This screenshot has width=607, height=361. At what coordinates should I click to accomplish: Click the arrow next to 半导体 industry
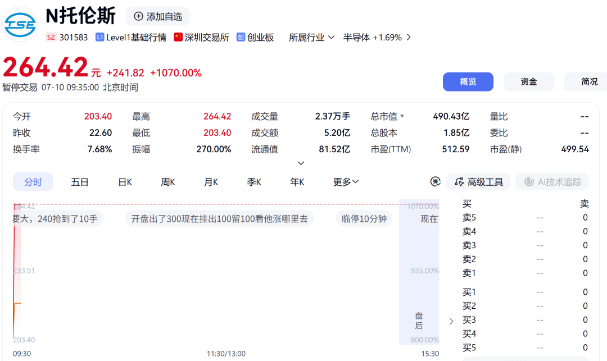coord(409,38)
